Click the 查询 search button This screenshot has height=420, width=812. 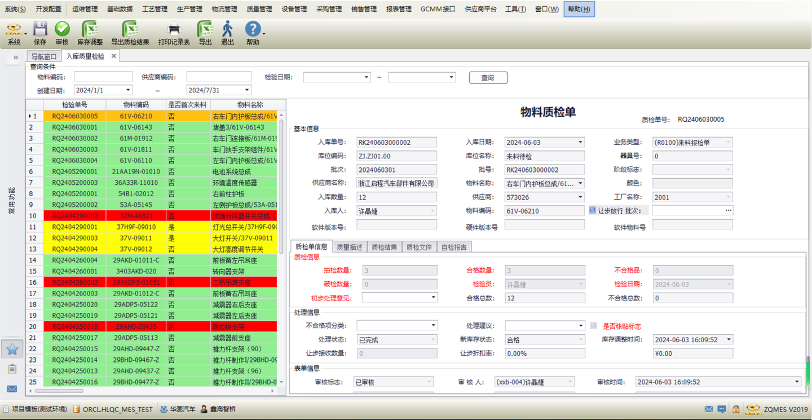tap(488, 78)
